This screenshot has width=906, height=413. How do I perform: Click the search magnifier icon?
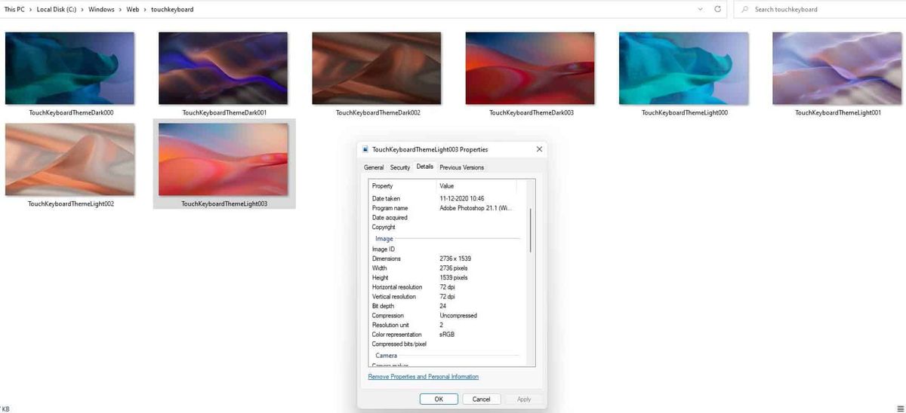point(745,9)
